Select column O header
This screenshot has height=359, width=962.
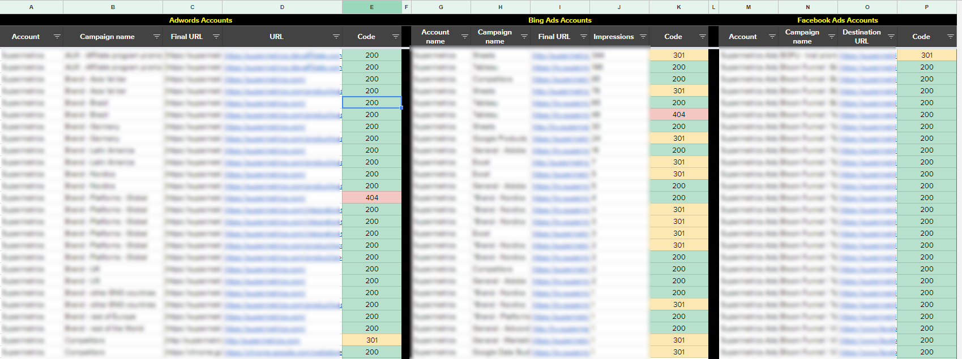(x=867, y=7)
